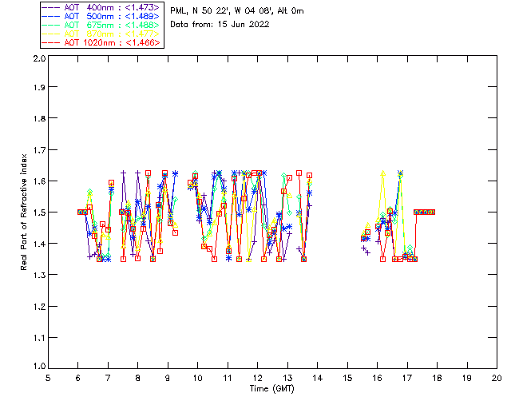The height and width of the screenshot is (409, 511).
Task: Click 'Real Part of Refractive Index' y-axis title
Action: tap(25, 212)
